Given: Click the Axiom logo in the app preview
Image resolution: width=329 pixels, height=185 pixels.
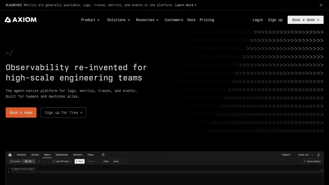Looking at the screenshot, I should 10,155.
